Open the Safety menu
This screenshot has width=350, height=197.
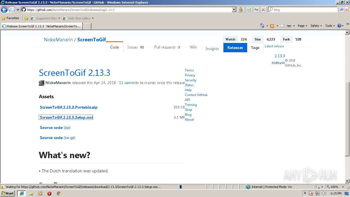pyautogui.click(x=316, y=26)
